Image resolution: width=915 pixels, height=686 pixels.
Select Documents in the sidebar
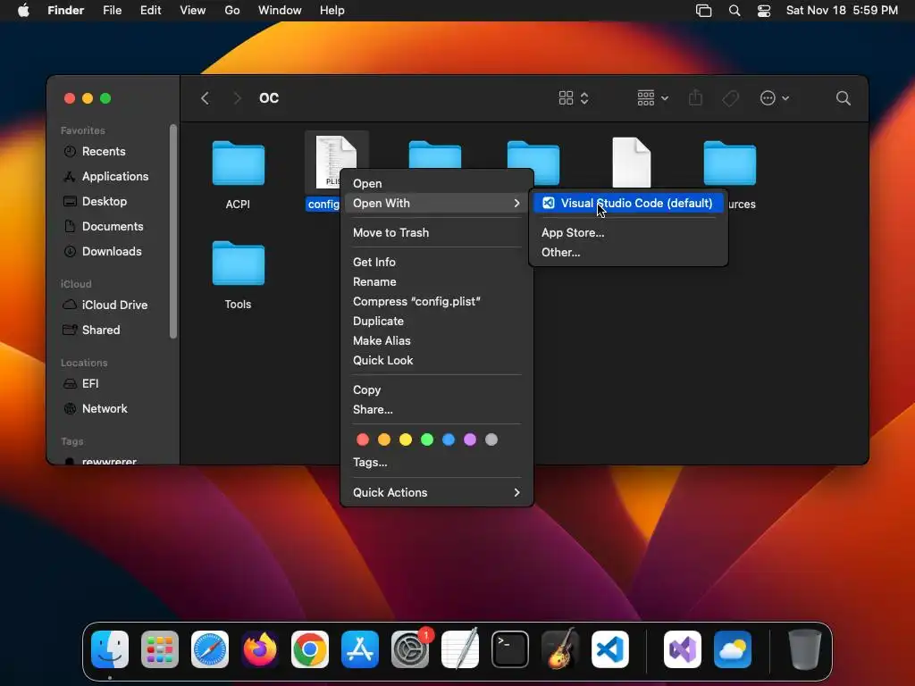(x=112, y=227)
